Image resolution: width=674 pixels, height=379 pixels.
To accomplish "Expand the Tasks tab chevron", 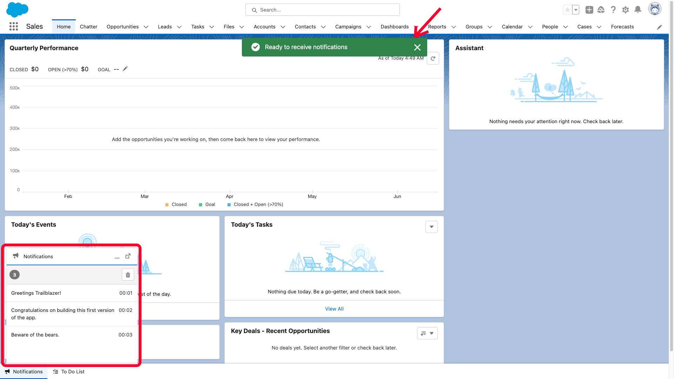I will [212, 27].
